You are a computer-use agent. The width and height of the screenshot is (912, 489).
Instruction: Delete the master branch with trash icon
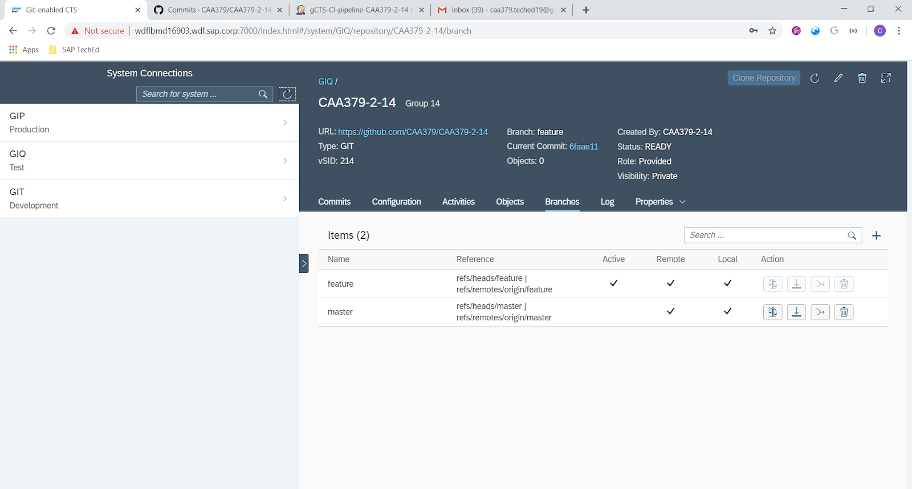(844, 312)
